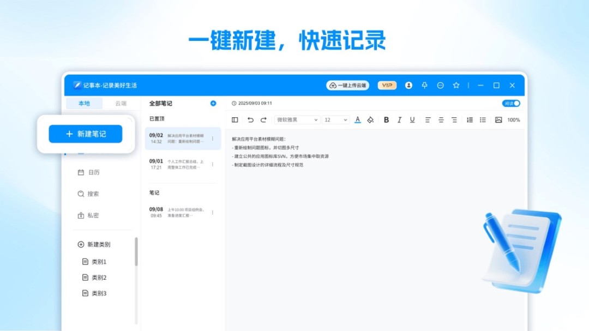This screenshot has height=331, width=589.
Task: Click the bullet list icon
Action: point(483,120)
